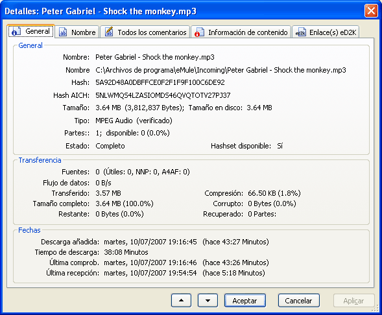Select the AICH hash 5NLWMQS4LZASIOMDS46QVQTOTV27PJ37
382x315 pixels.
pyautogui.click(x=163, y=95)
